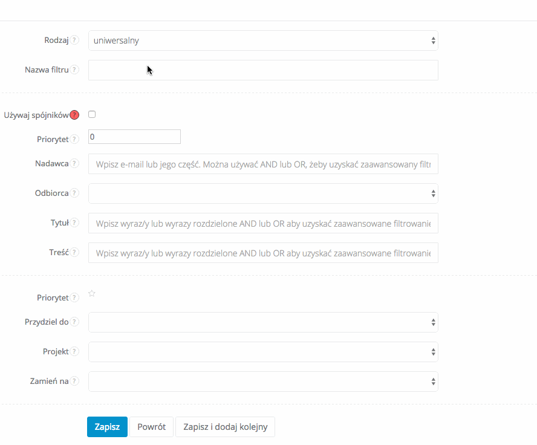Click the help icon next to Nadawca
This screenshot has height=445, width=537.
tap(74, 163)
